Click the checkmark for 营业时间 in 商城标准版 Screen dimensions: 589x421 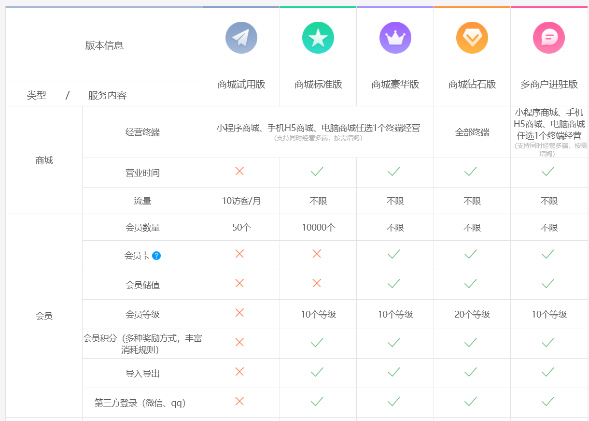click(x=317, y=171)
